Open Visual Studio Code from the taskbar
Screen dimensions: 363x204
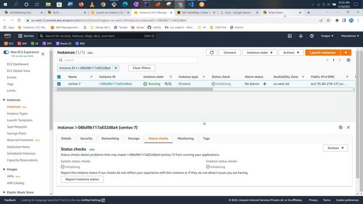click(x=191, y=5)
